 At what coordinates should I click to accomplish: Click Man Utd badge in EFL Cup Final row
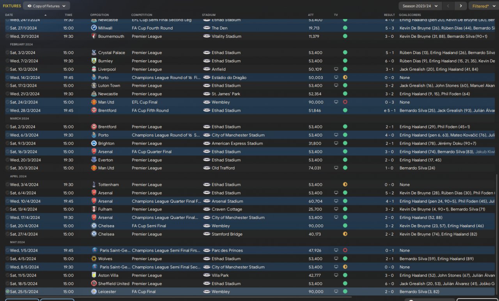(94, 102)
